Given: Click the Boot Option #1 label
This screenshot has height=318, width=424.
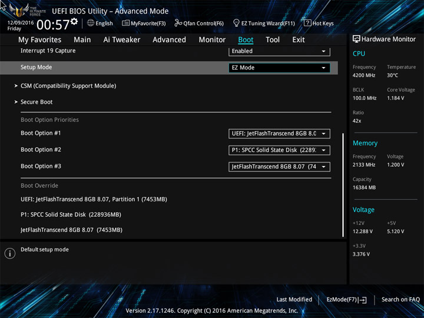Looking at the screenshot, I should (41, 133).
